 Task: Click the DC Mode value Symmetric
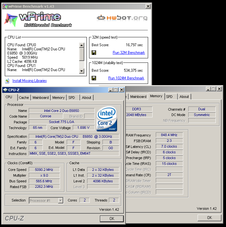(202, 115)
